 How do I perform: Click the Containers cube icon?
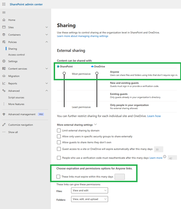(x=4, y=35)
